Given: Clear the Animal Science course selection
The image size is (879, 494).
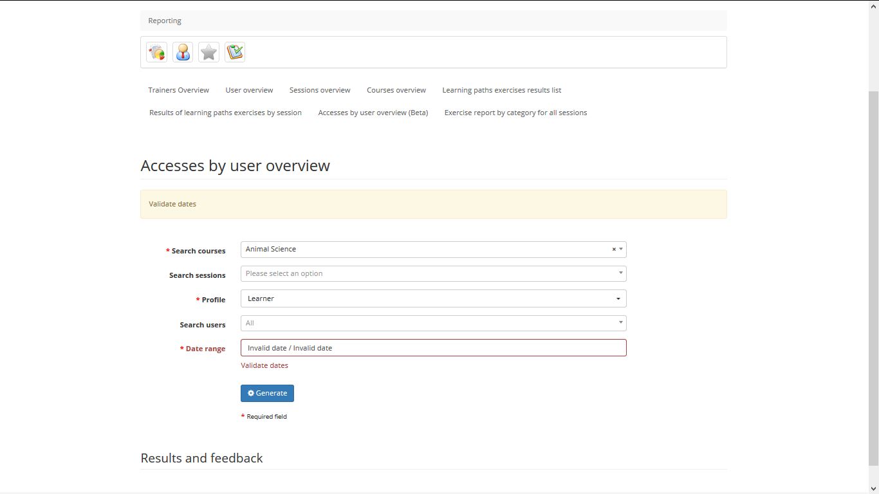Looking at the screenshot, I should point(613,249).
